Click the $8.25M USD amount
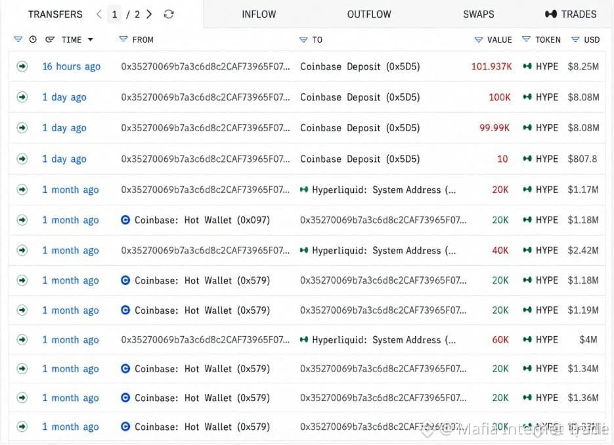Screen dimensions: 614x445 [583, 66]
